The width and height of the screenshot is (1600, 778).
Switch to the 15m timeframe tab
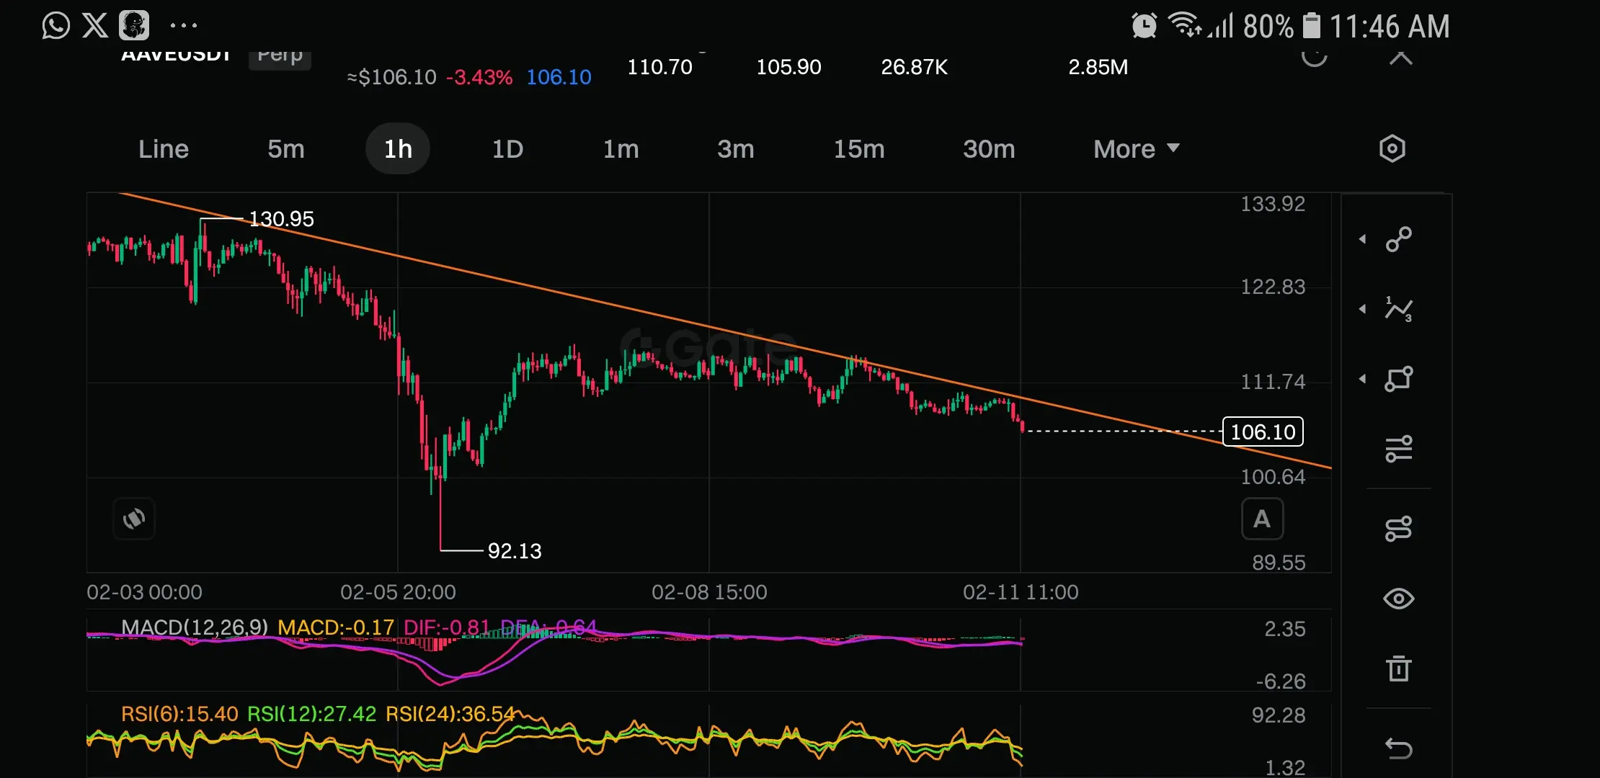point(858,149)
